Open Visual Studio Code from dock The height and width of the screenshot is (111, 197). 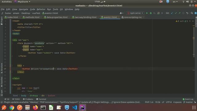click(74, 108)
